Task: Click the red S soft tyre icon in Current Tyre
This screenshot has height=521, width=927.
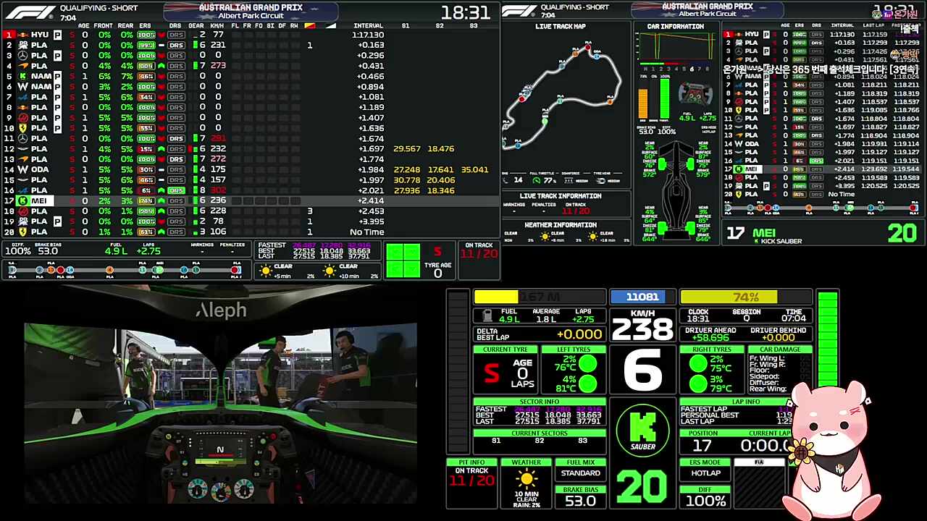Action: 492,373
